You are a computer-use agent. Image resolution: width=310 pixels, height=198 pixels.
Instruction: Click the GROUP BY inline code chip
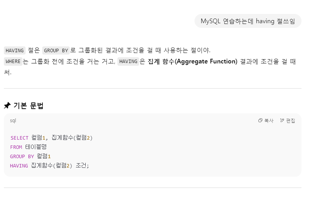pyautogui.click(x=56, y=51)
